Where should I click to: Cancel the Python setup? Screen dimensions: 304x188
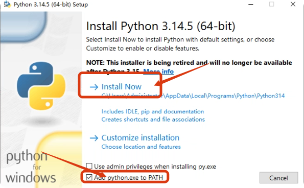pos(278,178)
